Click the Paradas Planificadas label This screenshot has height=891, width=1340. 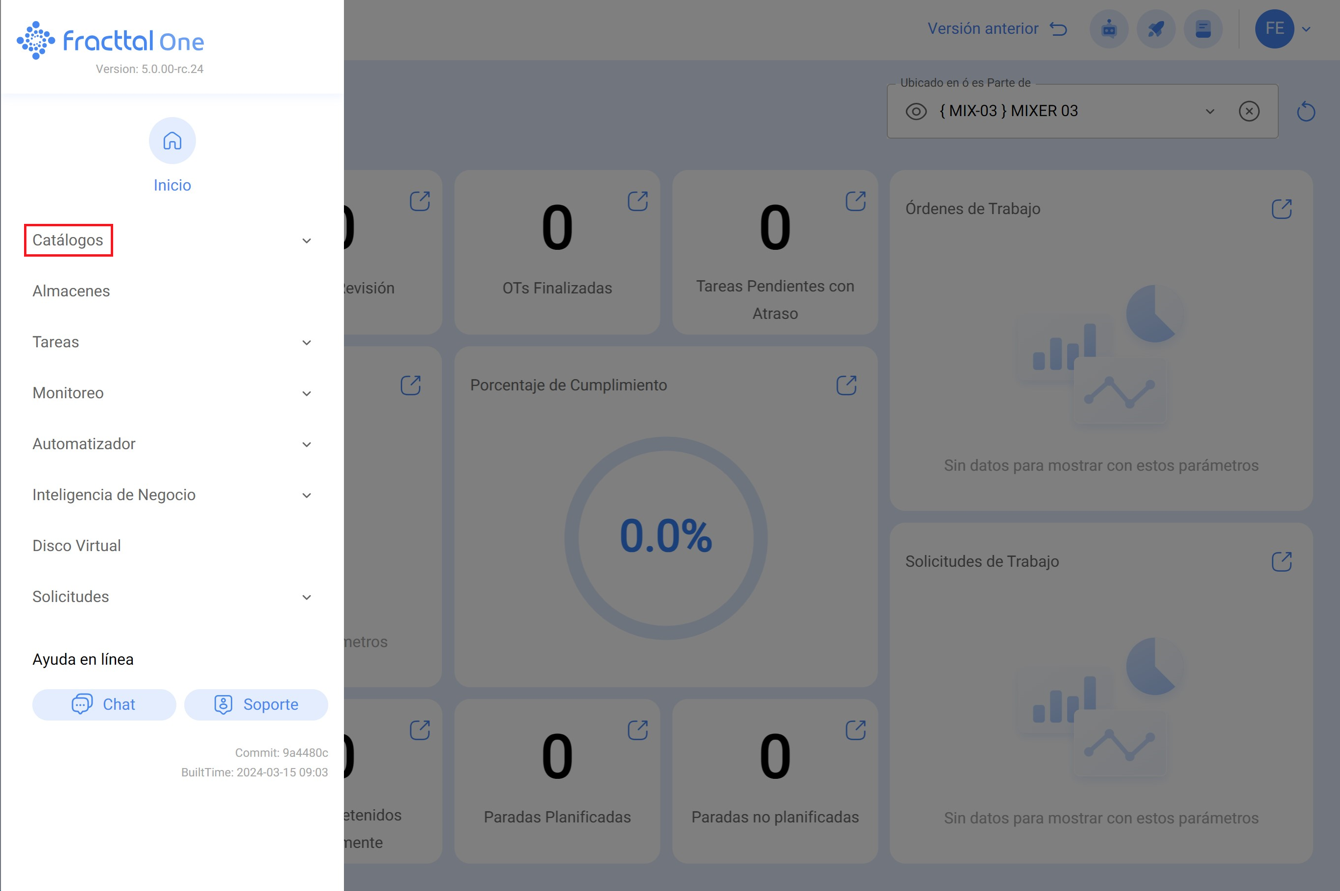(557, 817)
